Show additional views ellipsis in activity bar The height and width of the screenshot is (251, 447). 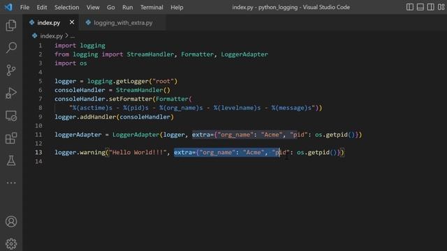pyautogui.click(x=11, y=183)
